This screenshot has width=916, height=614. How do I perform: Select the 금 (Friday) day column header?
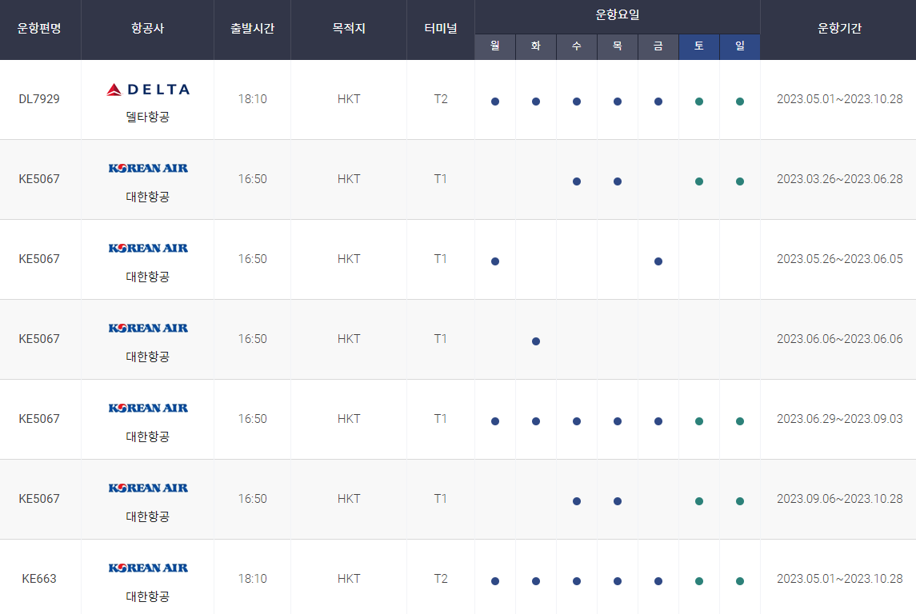(658, 46)
